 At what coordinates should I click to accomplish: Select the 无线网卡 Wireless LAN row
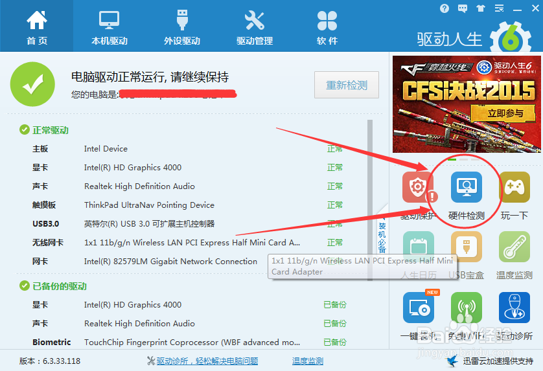(187, 243)
